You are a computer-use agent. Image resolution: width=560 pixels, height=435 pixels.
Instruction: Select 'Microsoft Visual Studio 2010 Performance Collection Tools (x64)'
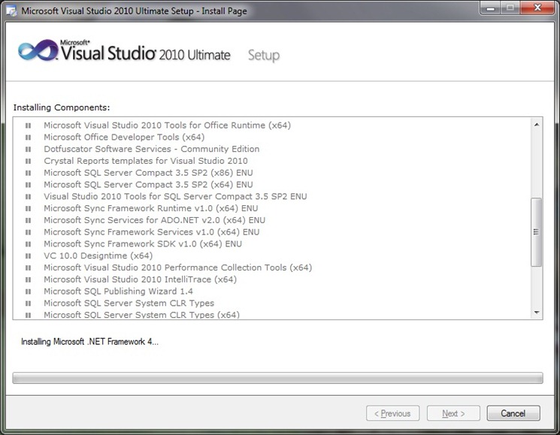(178, 267)
